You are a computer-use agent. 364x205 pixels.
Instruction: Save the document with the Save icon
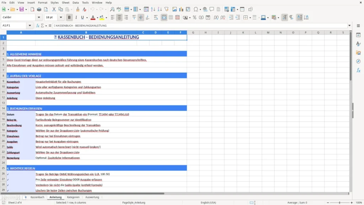pos(22,9)
